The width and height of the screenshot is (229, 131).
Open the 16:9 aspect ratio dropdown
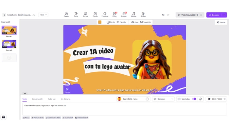43,15
